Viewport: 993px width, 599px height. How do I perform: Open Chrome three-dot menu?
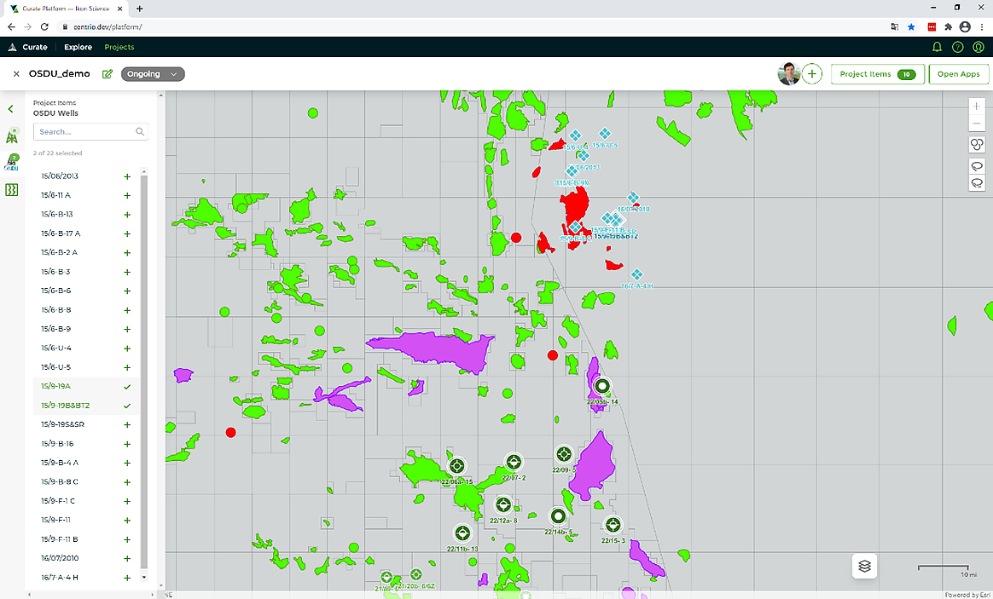981,26
